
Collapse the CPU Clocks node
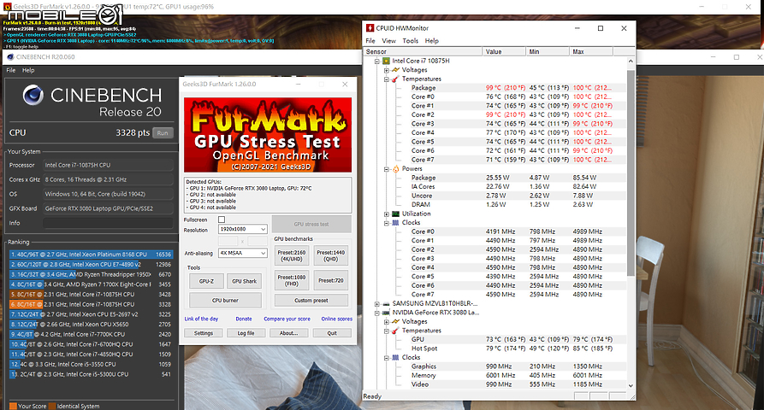pos(387,223)
